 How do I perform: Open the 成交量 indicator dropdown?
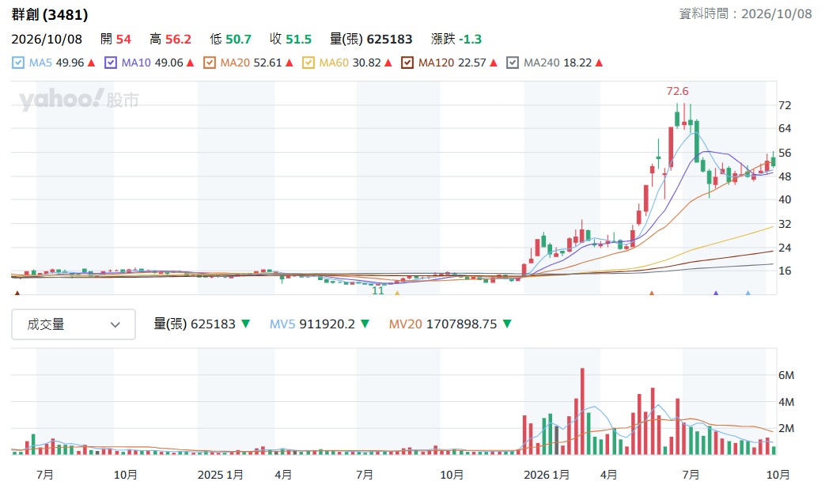(x=73, y=324)
